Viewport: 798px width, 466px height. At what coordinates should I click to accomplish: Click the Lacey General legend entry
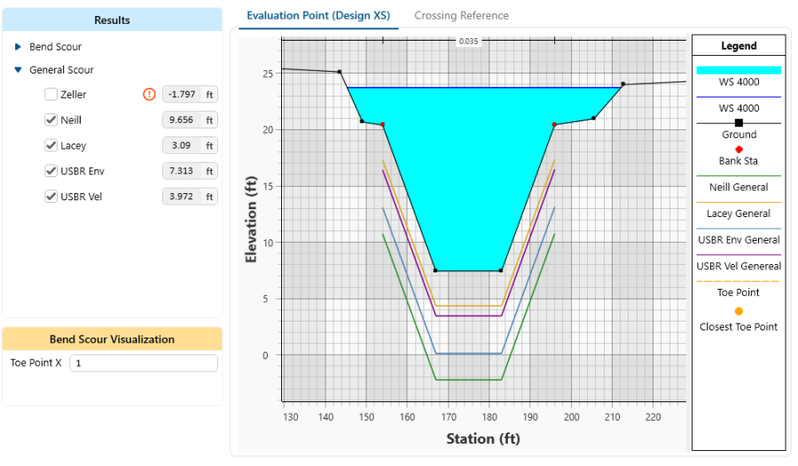[739, 214]
